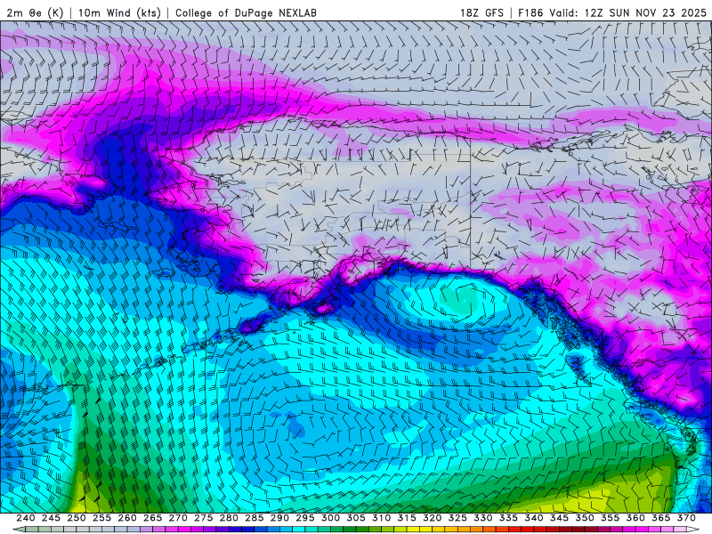The height and width of the screenshot is (534, 712).
Task: Click the 245 colorbar scale label
Action: pos(51,518)
